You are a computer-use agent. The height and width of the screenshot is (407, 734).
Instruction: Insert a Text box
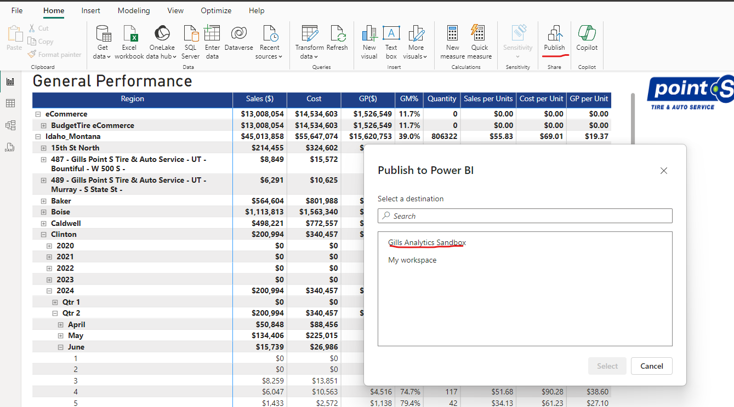pos(391,42)
